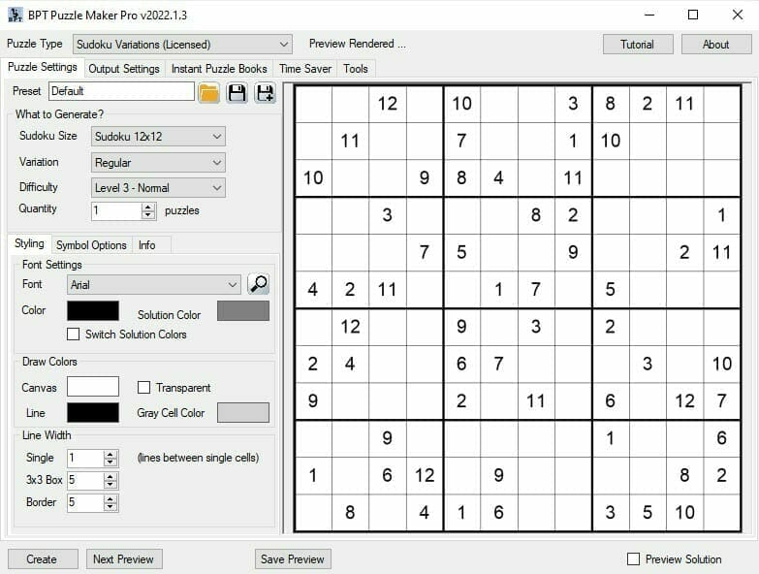Open the Tools tab

(x=356, y=69)
